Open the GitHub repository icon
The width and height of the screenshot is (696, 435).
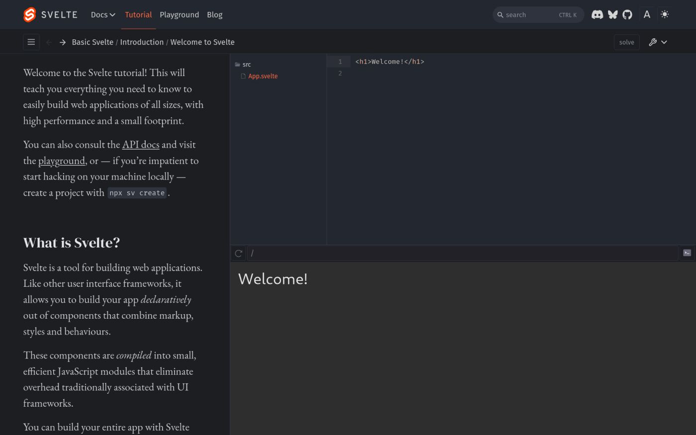pyautogui.click(x=627, y=15)
